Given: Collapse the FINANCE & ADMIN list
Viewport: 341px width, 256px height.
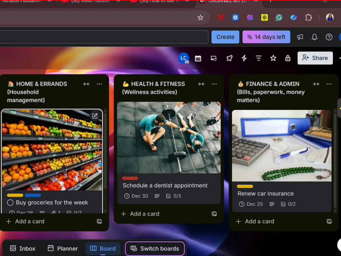Looking at the screenshot, I should (316, 84).
